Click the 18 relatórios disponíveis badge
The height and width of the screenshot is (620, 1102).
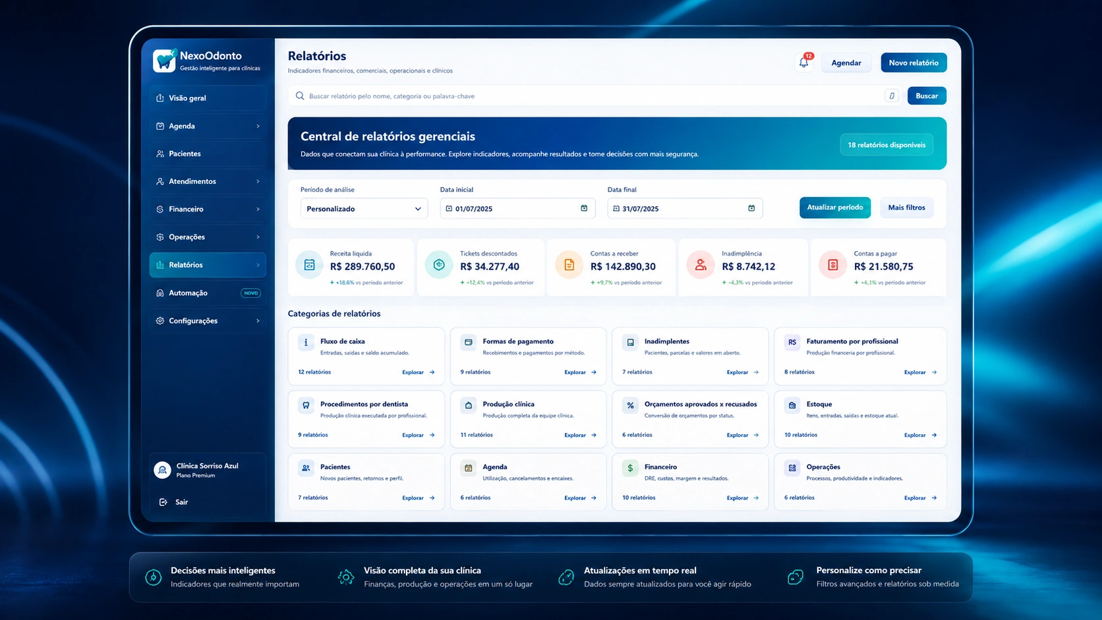click(886, 145)
